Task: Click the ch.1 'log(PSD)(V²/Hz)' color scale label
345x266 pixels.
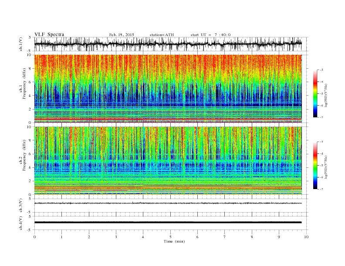Action: coord(326,95)
